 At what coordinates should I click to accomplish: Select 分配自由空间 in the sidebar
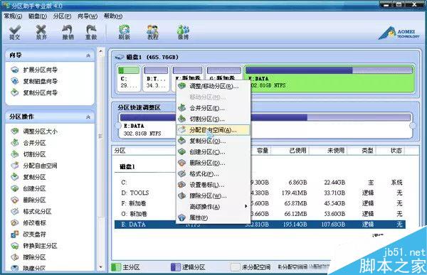34,166
